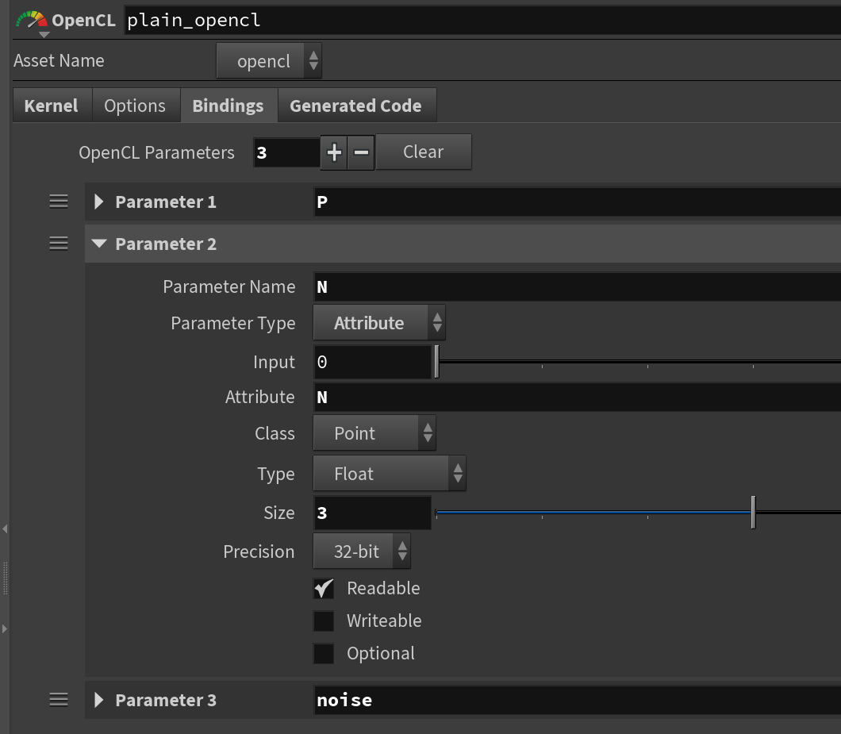Open the Parameter Type Attribute dropdown

379,323
